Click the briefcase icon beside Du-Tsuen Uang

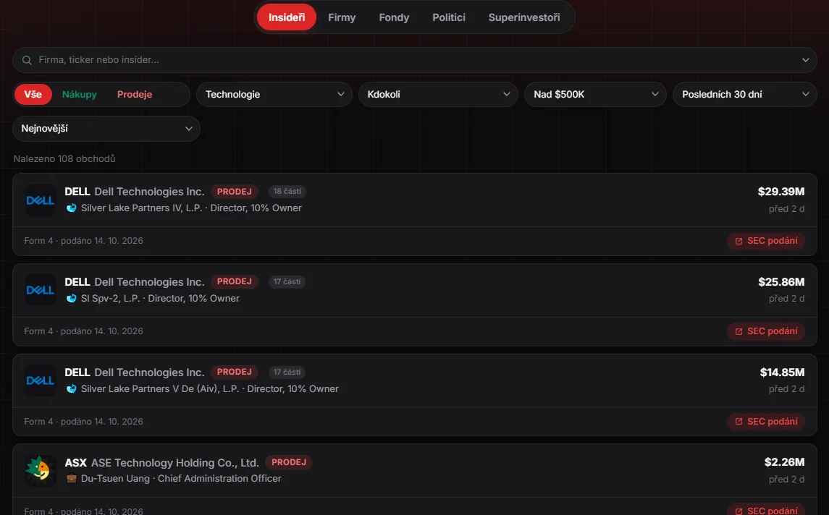(x=72, y=479)
